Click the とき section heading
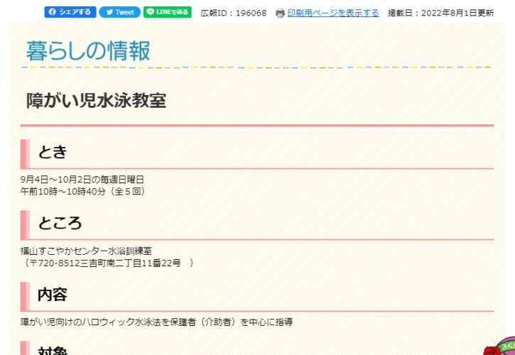The width and height of the screenshot is (515, 355). 53,152
